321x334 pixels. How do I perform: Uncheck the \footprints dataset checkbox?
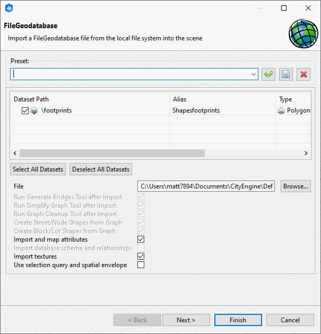click(25, 110)
